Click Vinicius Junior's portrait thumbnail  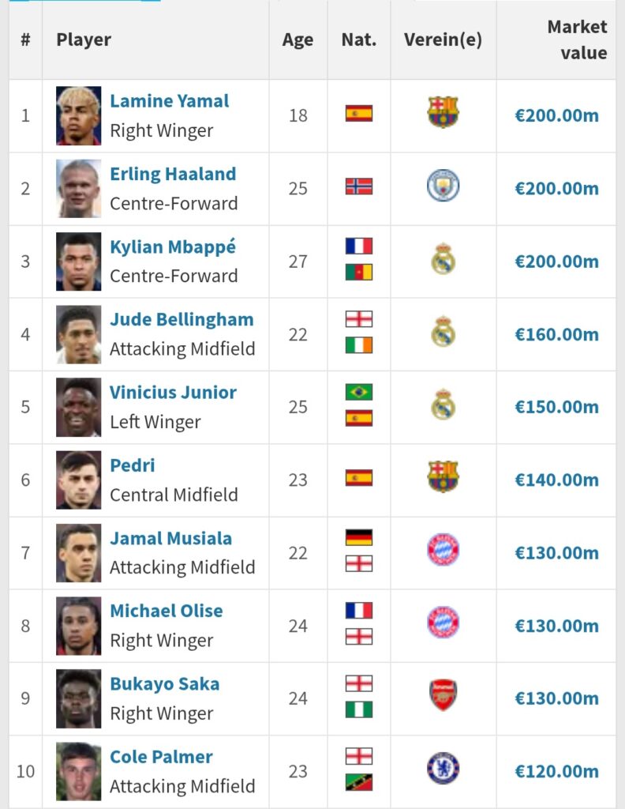(79, 407)
